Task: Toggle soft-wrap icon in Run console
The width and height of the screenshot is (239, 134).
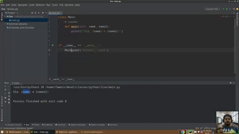Action: click(9, 93)
